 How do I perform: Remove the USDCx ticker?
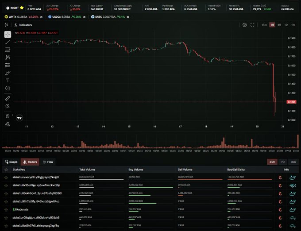coord(84,17)
